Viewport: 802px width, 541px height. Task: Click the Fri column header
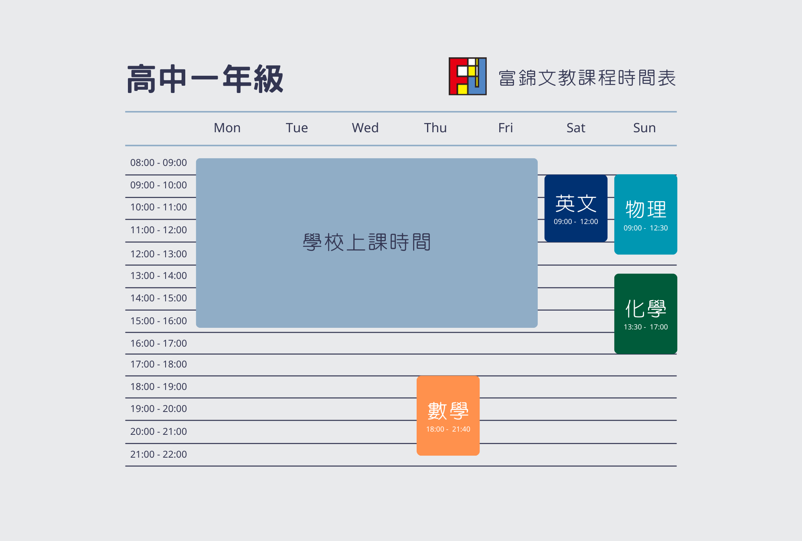pyautogui.click(x=505, y=128)
